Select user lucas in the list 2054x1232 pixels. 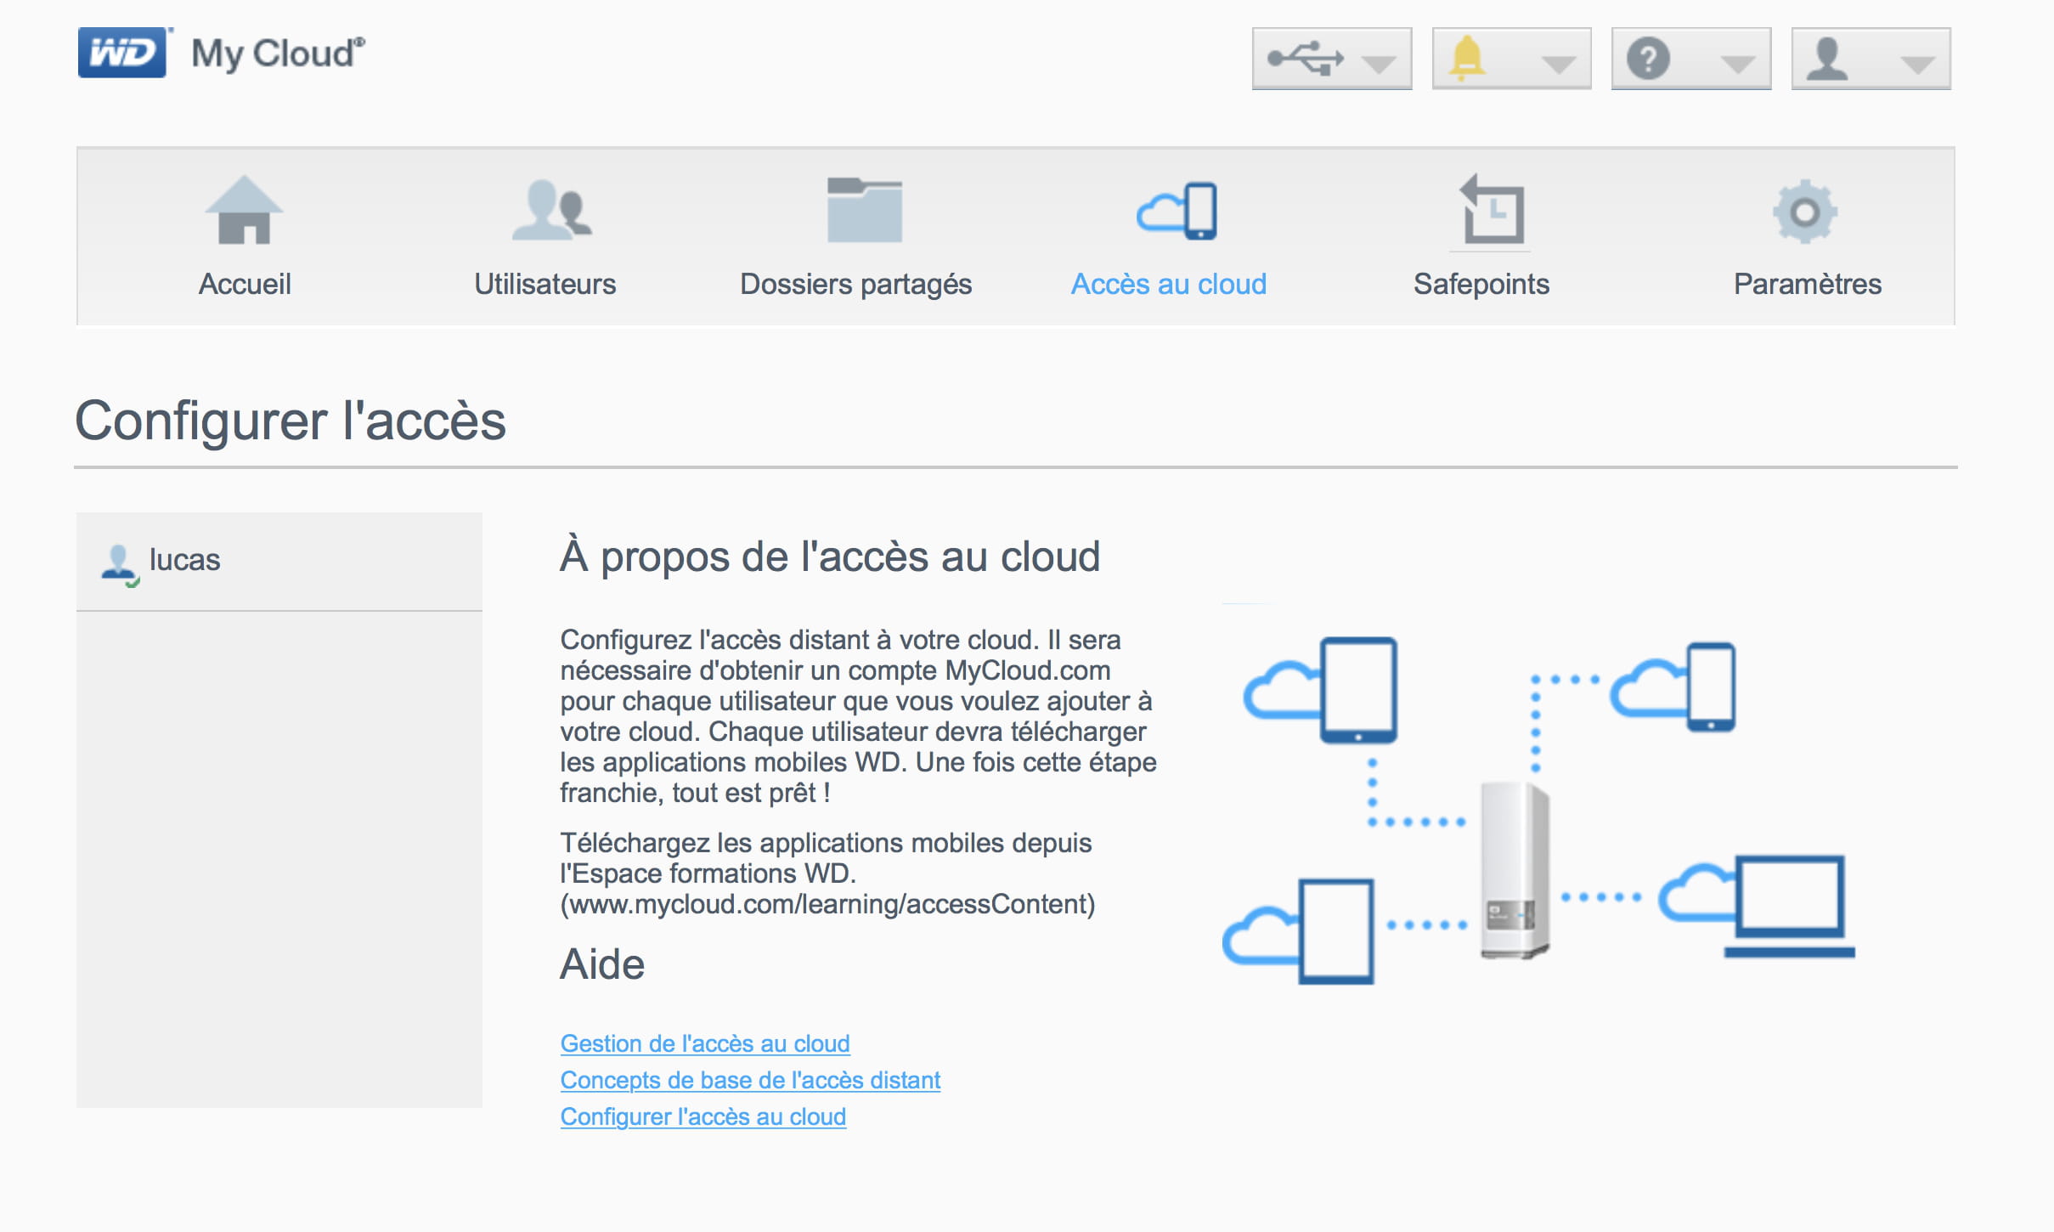pyautogui.click(x=279, y=561)
